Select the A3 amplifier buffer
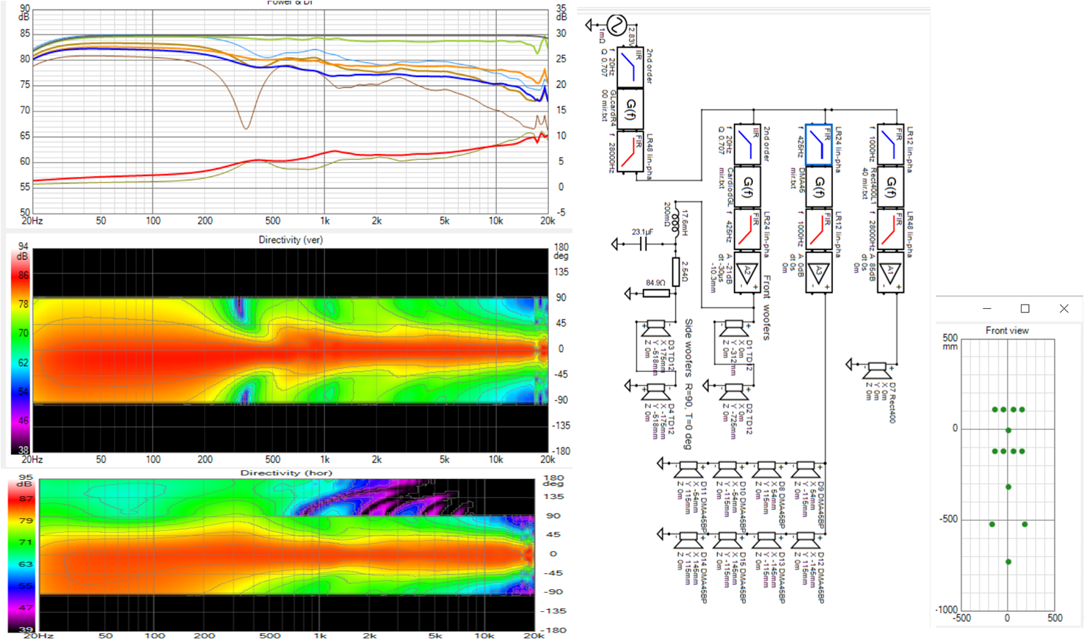This screenshot has width=1084, height=642. point(818,272)
